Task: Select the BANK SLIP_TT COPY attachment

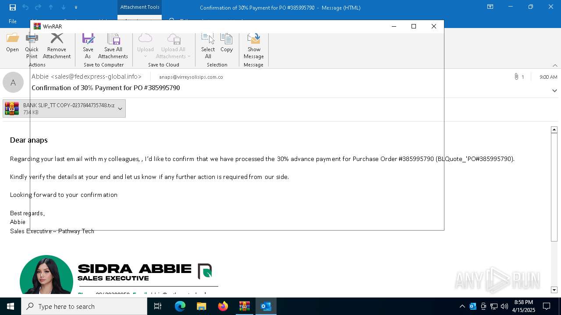Action: pos(59,108)
